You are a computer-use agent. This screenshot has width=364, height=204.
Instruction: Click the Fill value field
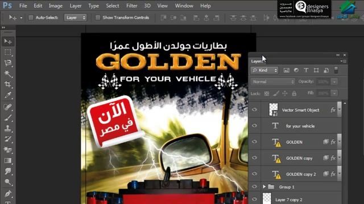pyautogui.click(x=324, y=93)
